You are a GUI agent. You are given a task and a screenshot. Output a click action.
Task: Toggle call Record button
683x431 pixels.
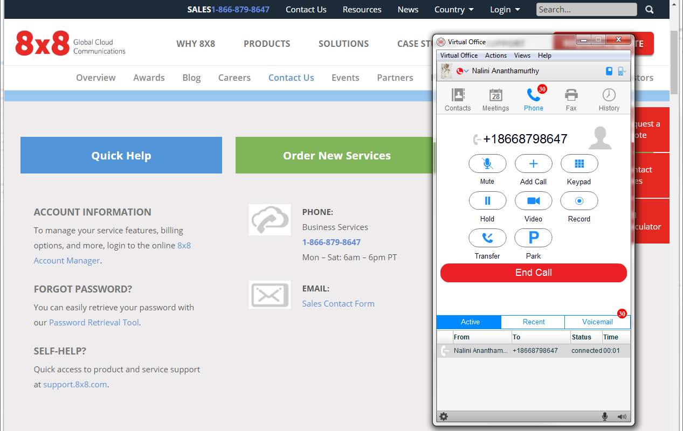[579, 201]
